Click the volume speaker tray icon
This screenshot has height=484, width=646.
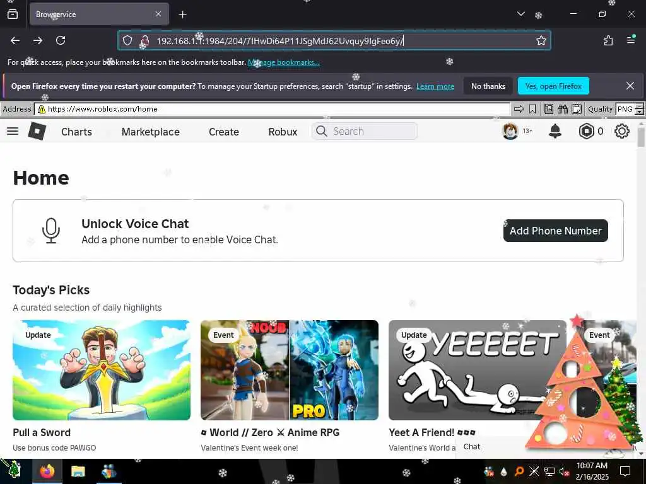[563, 471]
